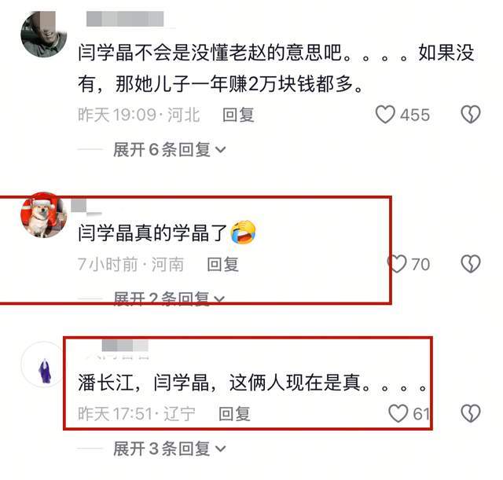Like the comment with 455 likes

(x=385, y=115)
